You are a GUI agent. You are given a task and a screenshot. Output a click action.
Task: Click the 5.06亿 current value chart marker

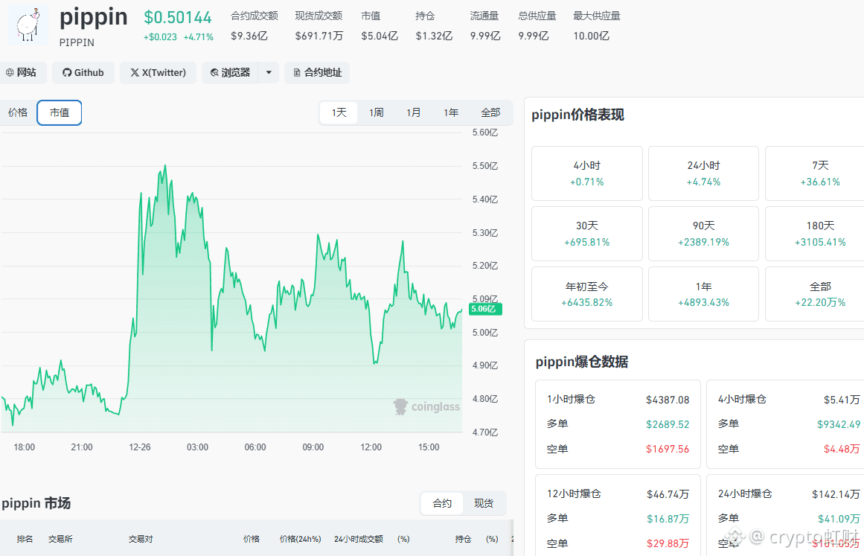pos(485,309)
